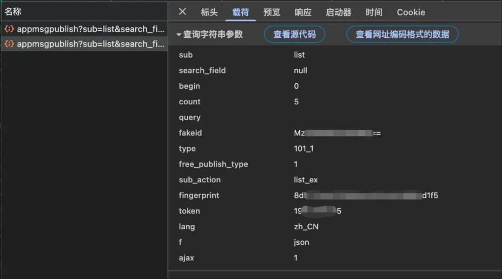Click the 查看源代码 button
The height and width of the screenshot is (279, 502).
(295, 34)
